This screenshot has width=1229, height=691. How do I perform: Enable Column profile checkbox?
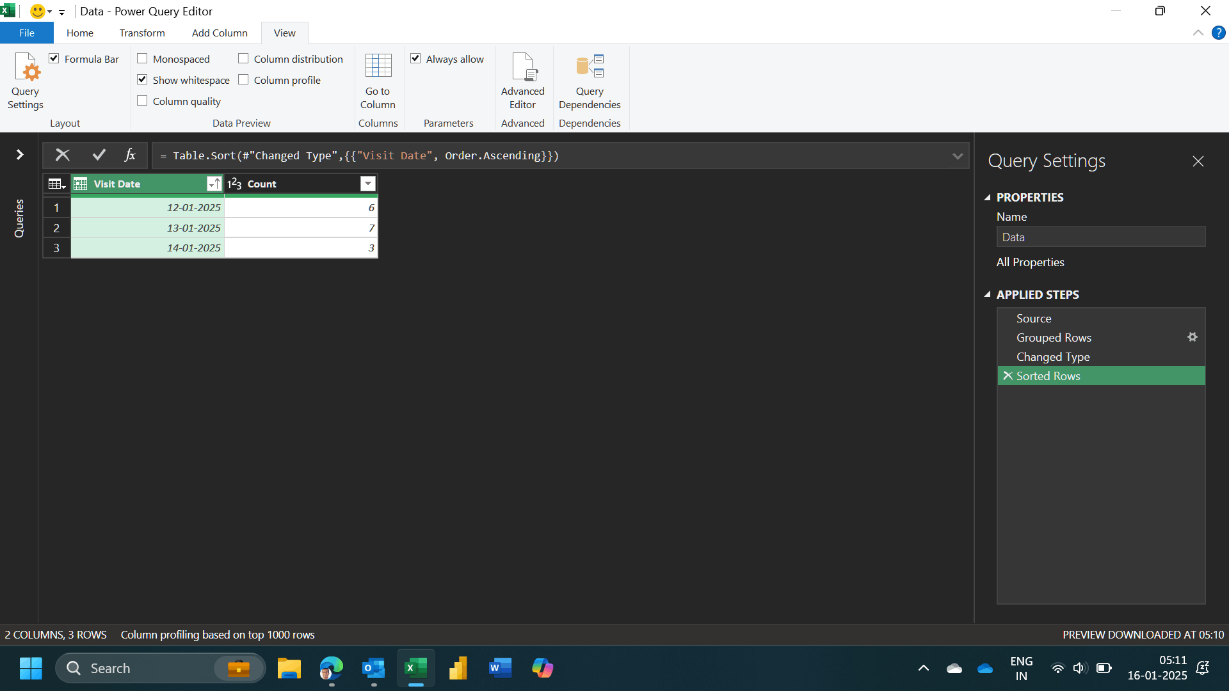tap(243, 80)
